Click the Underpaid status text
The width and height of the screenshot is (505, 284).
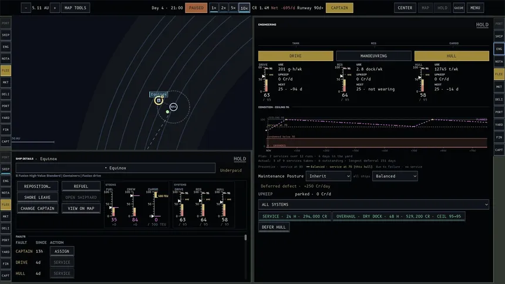(231, 170)
